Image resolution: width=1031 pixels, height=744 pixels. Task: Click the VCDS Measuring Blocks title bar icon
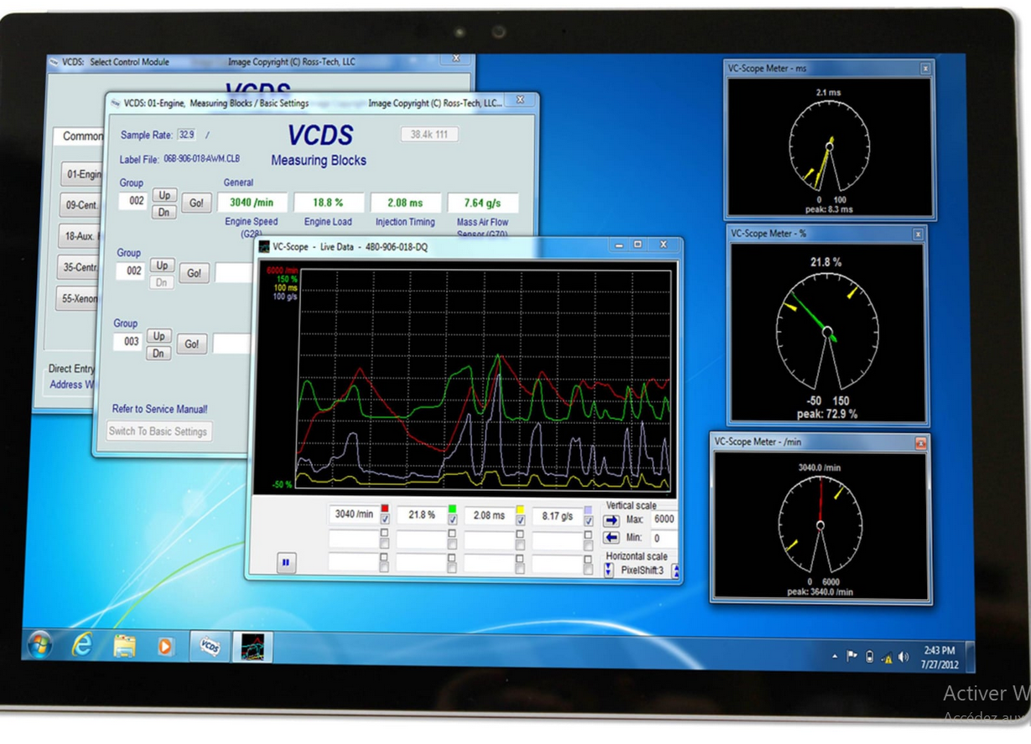coord(114,103)
